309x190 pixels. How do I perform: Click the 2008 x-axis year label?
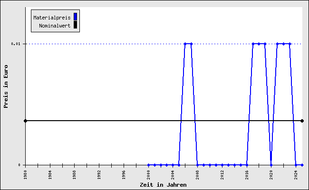[x=197, y=175]
